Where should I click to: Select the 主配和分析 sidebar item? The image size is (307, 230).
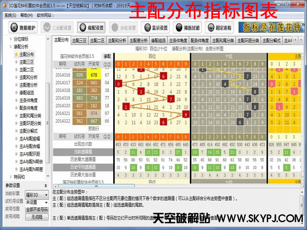click(x=28, y=77)
